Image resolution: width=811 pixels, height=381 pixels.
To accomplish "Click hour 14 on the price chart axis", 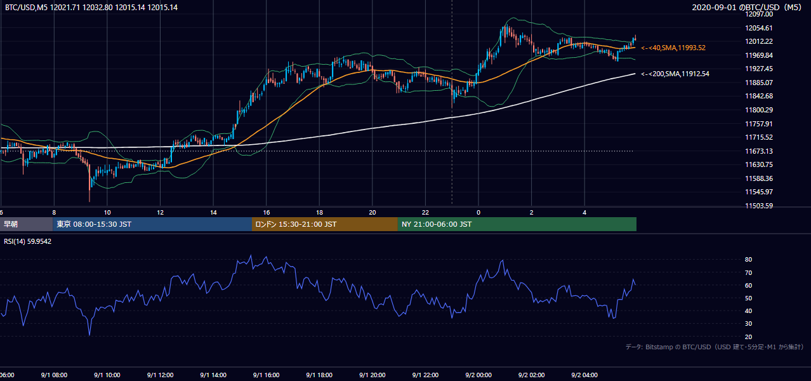I will click(x=214, y=212).
